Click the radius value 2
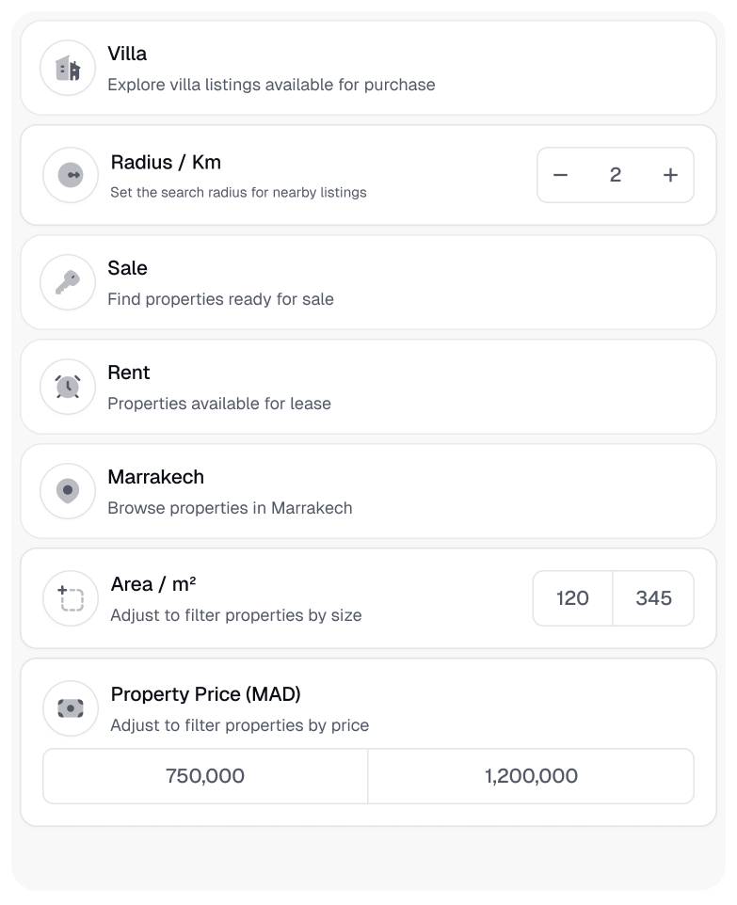The image size is (737, 905). (x=616, y=175)
